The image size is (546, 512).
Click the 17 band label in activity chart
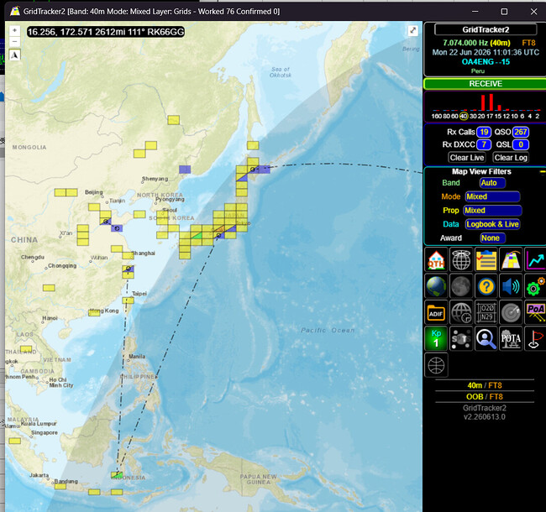[x=490, y=116]
